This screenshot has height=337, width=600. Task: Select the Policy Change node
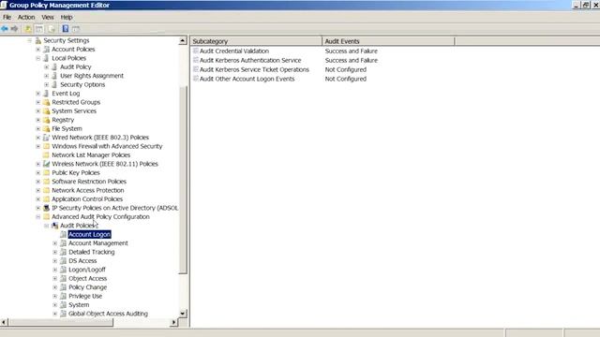pos(87,287)
